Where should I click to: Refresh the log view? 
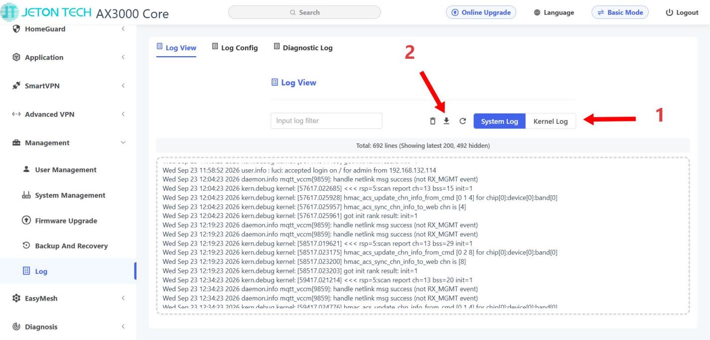[462, 121]
